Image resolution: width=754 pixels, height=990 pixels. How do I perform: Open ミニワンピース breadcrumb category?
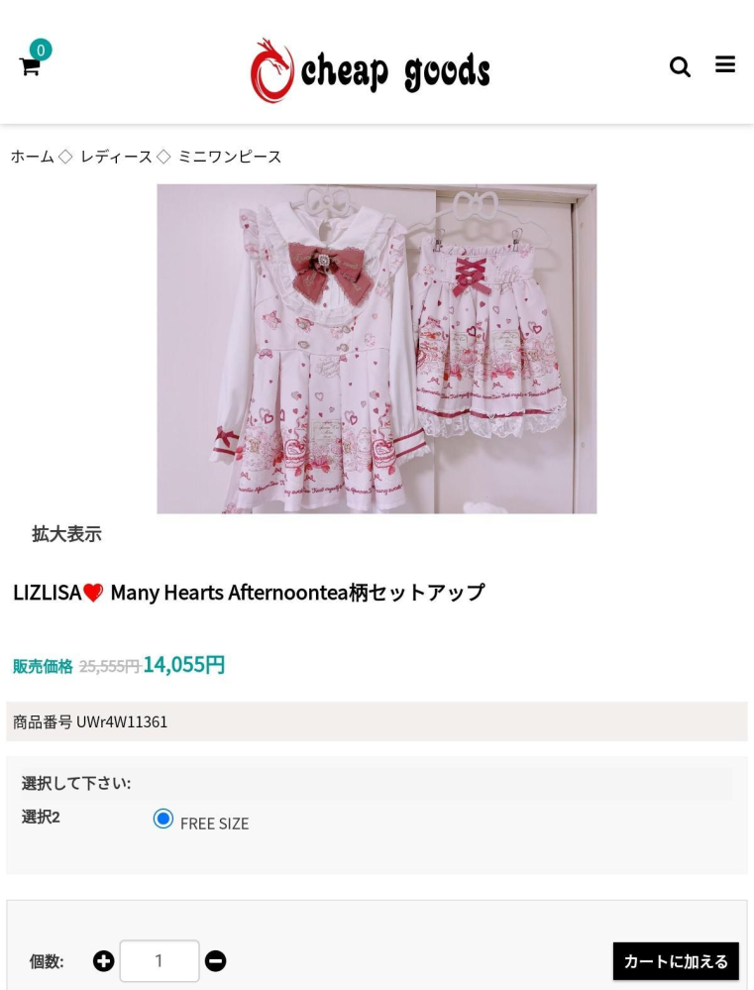229,157
